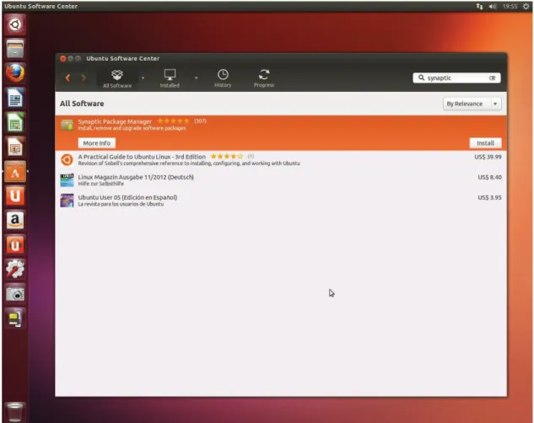
Task: Show the Installed software view
Action: point(170,79)
